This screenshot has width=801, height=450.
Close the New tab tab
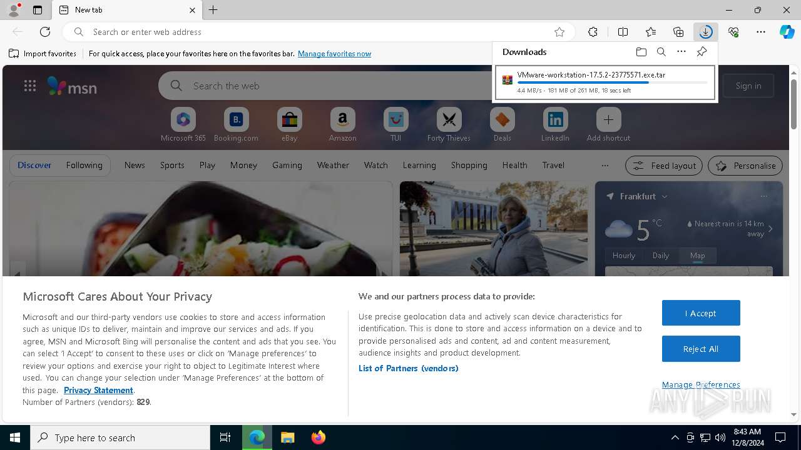tap(192, 10)
